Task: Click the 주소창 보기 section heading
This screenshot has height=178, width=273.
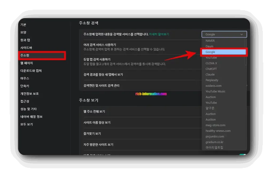Action: 89,100
